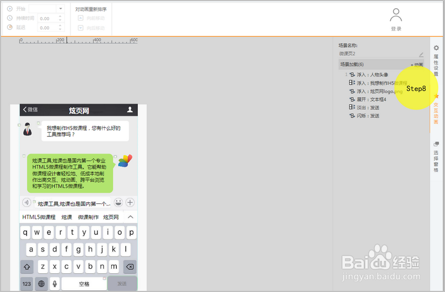Click the plus circle icon in chat bar
The height and width of the screenshot is (292, 445).
(x=130, y=203)
